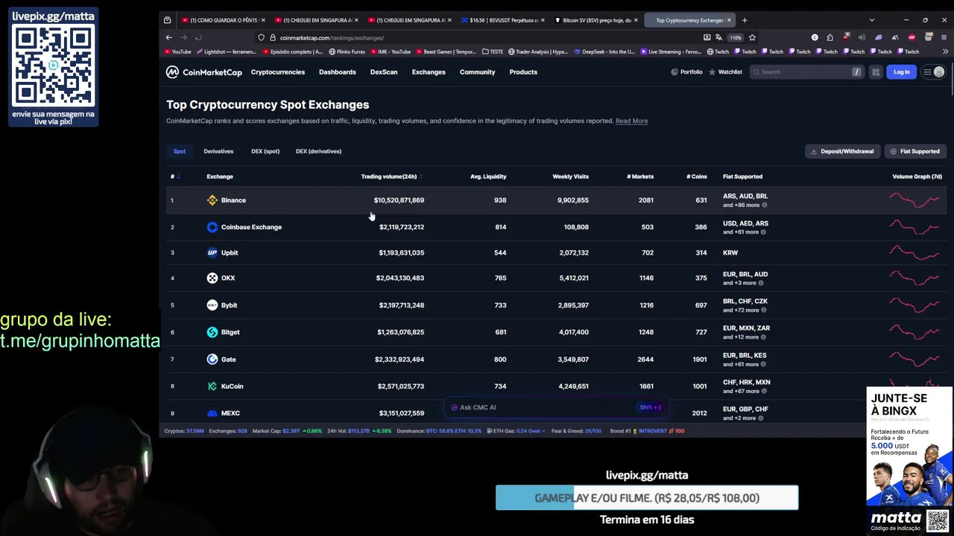Click the Upbit logo icon

[212, 252]
